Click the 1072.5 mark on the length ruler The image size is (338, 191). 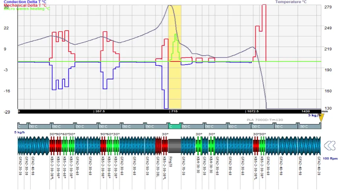point(252,111)
